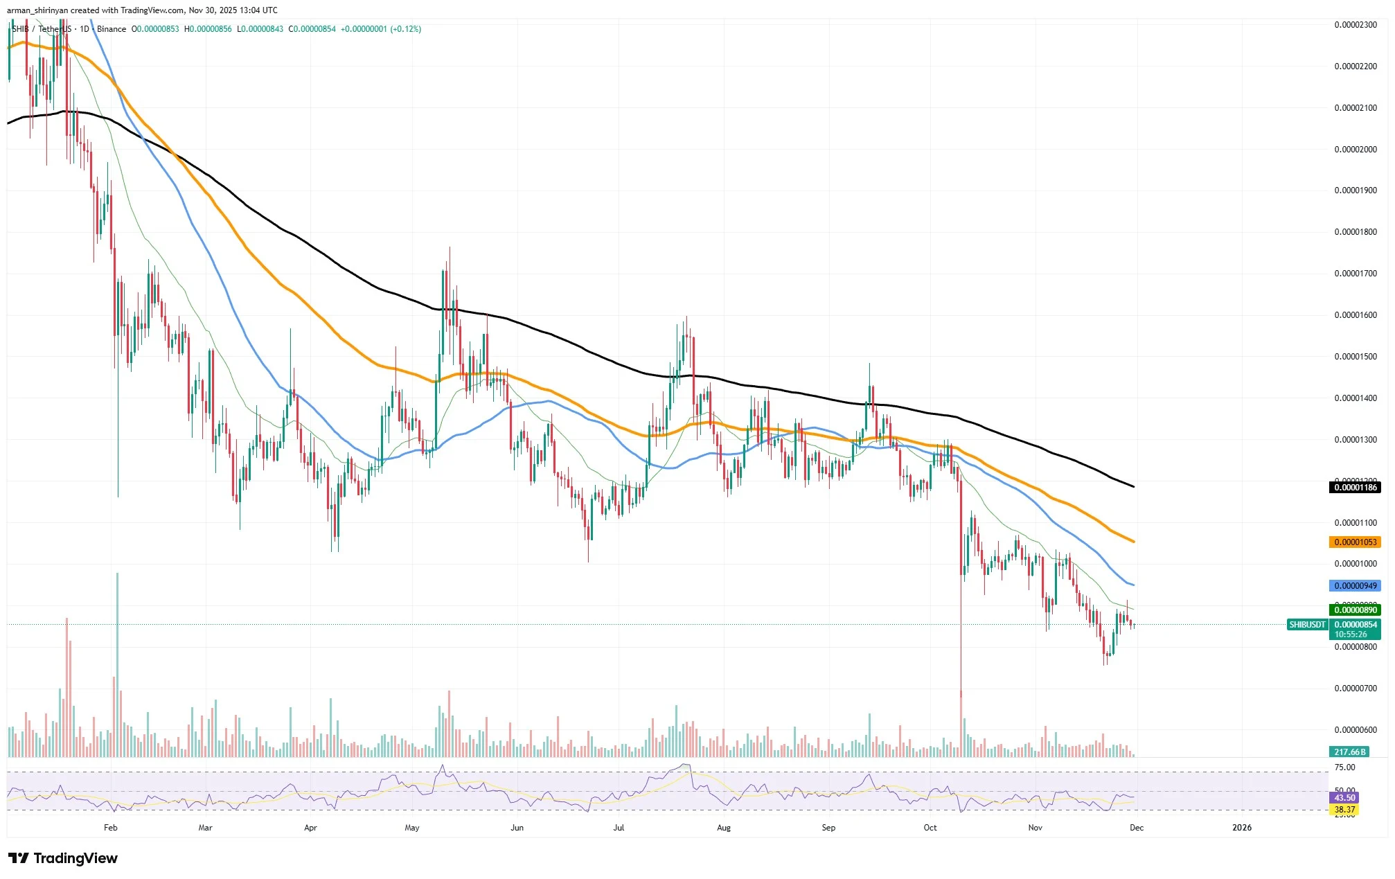This screenshot has height=879, width=1395.
Task: Click the RSI 75.00 level label
Action: (x=1344, y=767)
